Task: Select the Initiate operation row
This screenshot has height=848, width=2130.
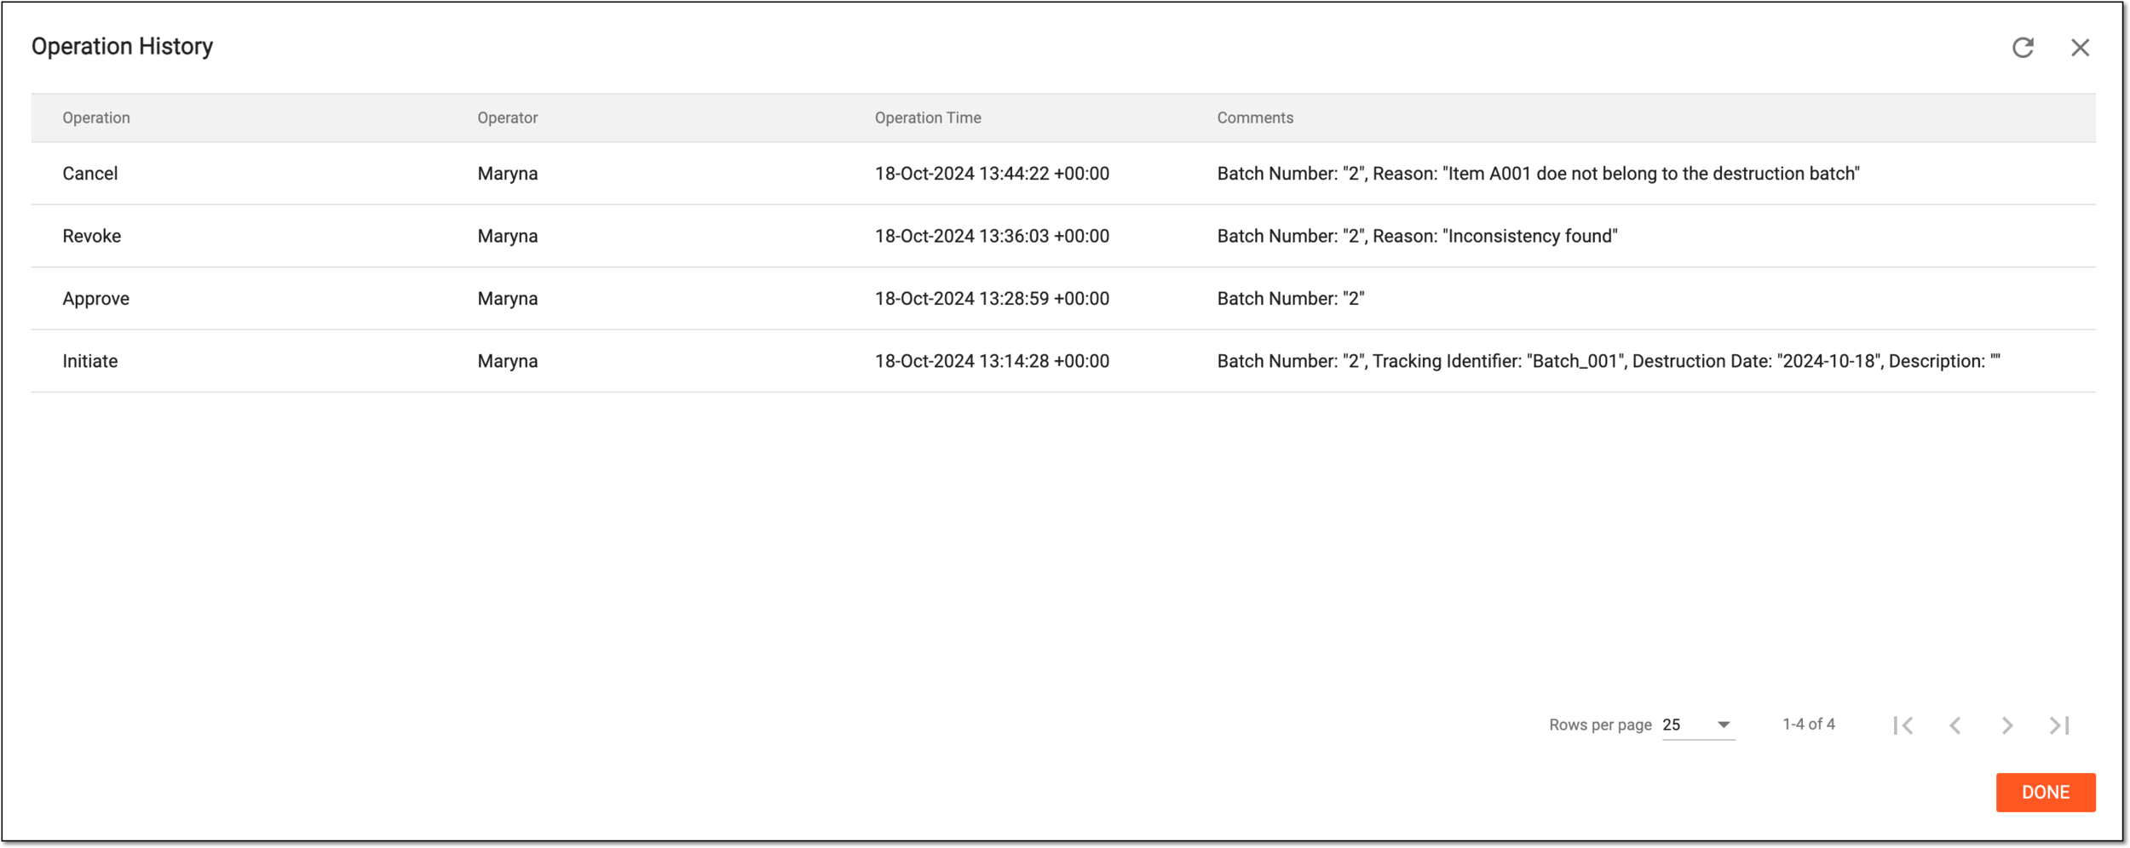Action: [1063, 361]
